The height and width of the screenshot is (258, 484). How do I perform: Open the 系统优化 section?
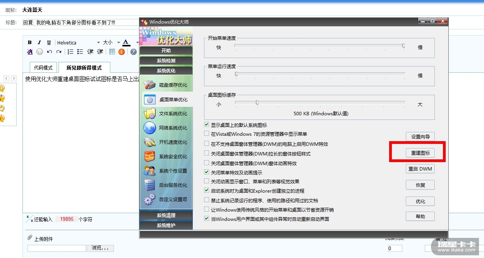(x=166, y=71)
